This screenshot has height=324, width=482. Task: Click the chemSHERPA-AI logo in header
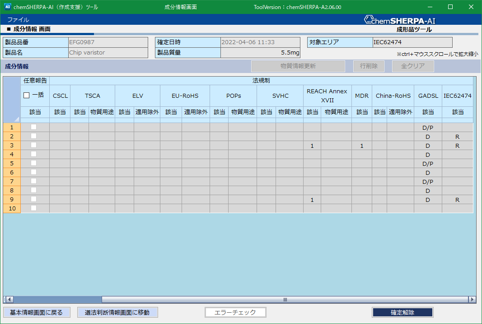400,20
